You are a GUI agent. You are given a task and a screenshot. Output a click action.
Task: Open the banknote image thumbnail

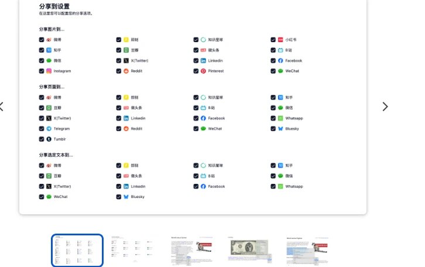(x=250, y=250)
